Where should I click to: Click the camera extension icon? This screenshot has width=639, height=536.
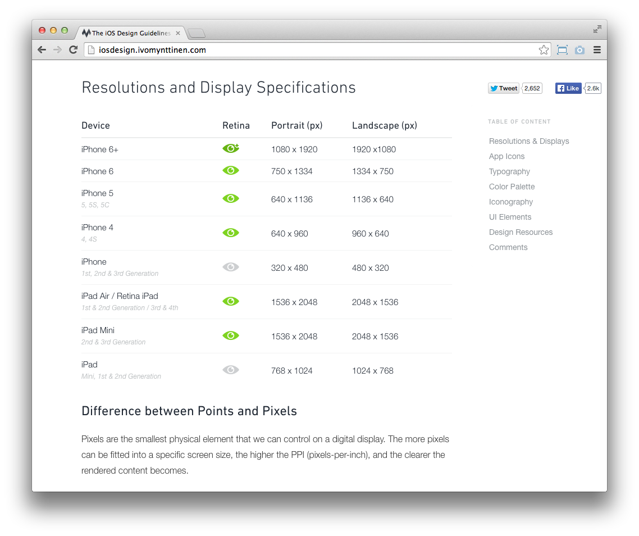coord(579,50)
